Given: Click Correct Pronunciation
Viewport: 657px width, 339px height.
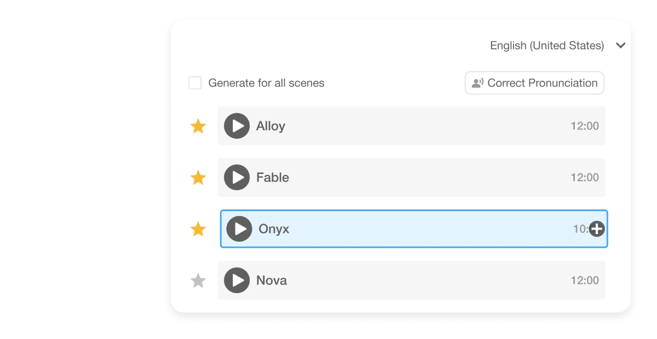Looking at the screenshot, I should [x=534, y=83].
